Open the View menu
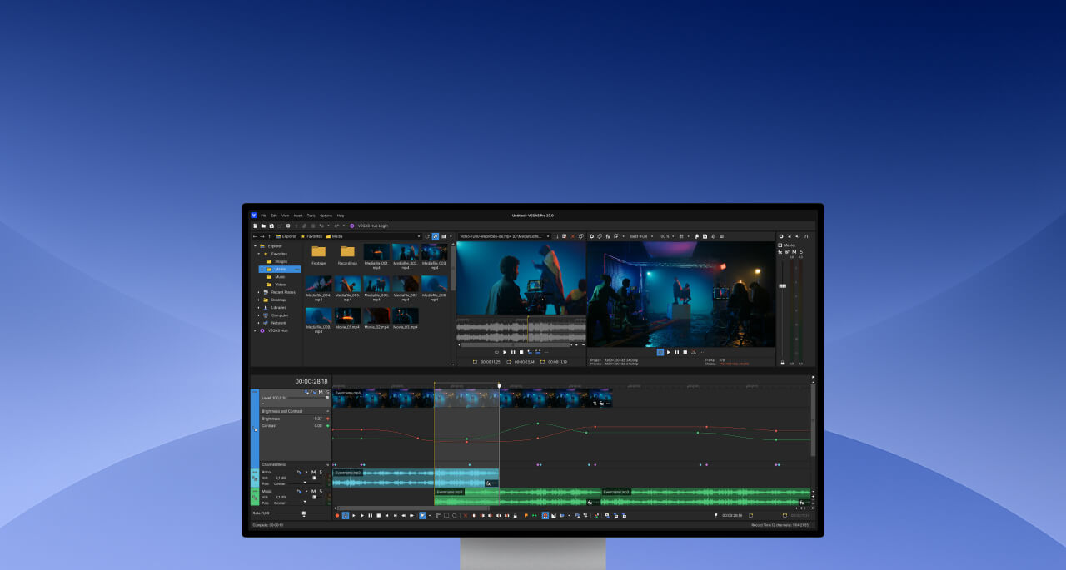The image size is (1066, 570). point(285,216)
